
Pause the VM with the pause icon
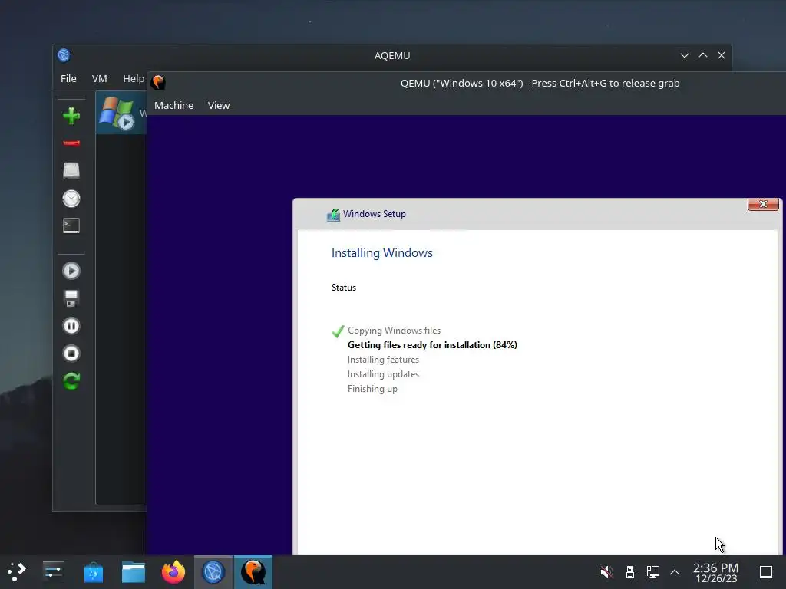pos(71,326)
